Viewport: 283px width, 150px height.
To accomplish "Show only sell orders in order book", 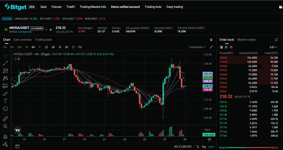I will (231, 47).
